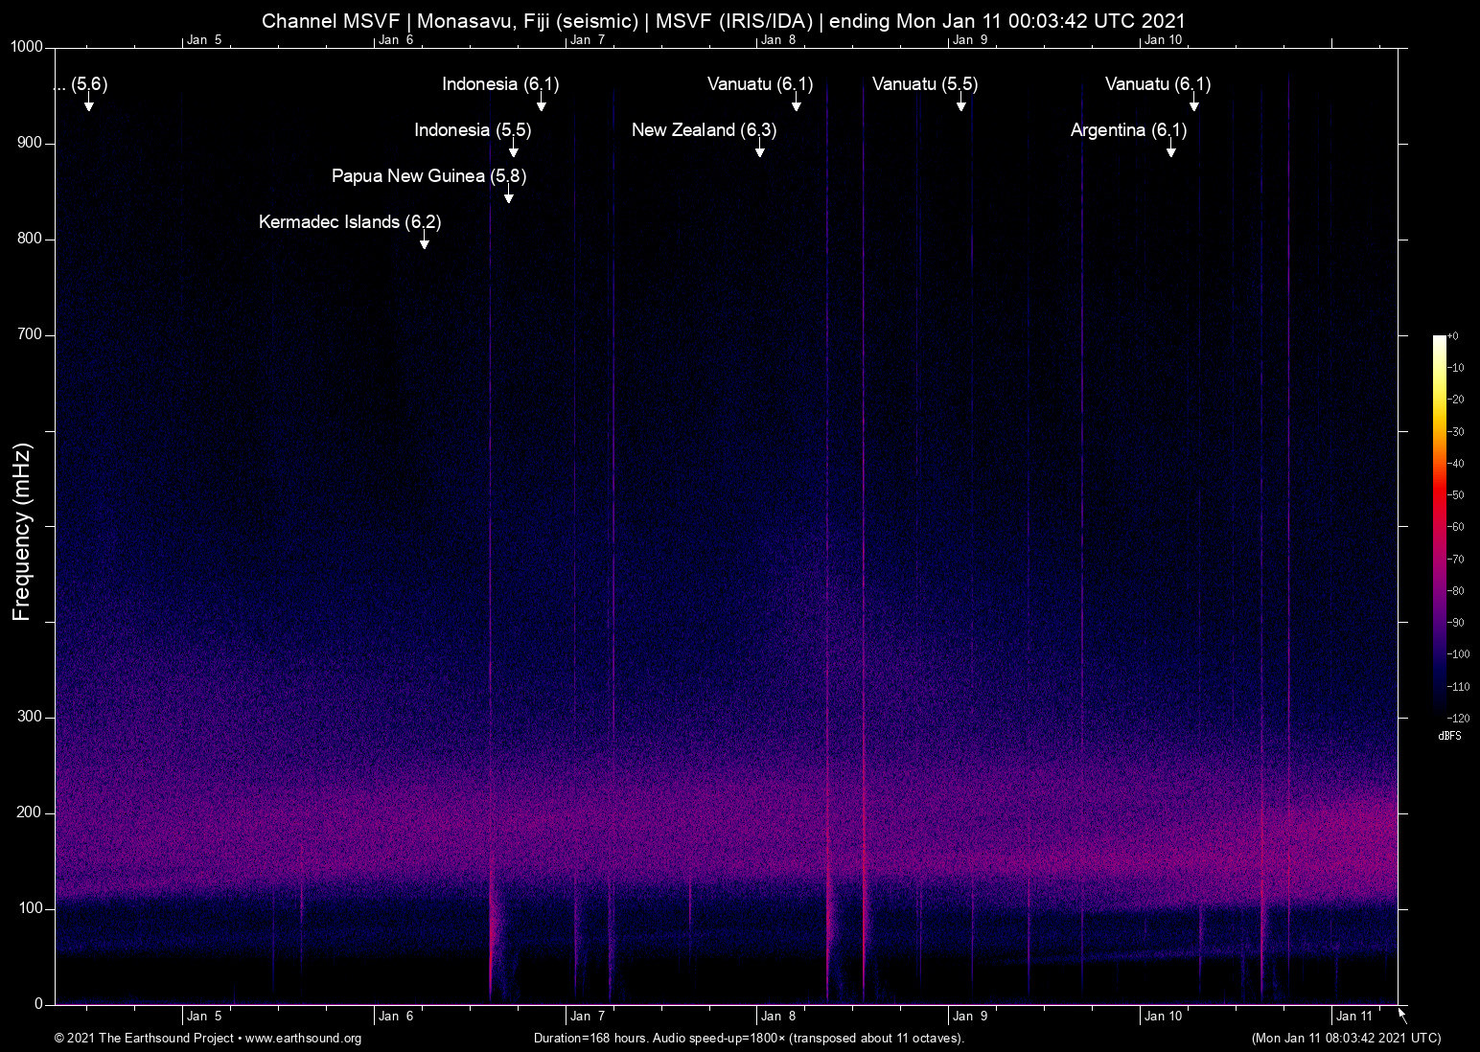Click the Jan 9 label on bottom axis
The height and width of the screenshot is (1052, 1480).
970,1016
